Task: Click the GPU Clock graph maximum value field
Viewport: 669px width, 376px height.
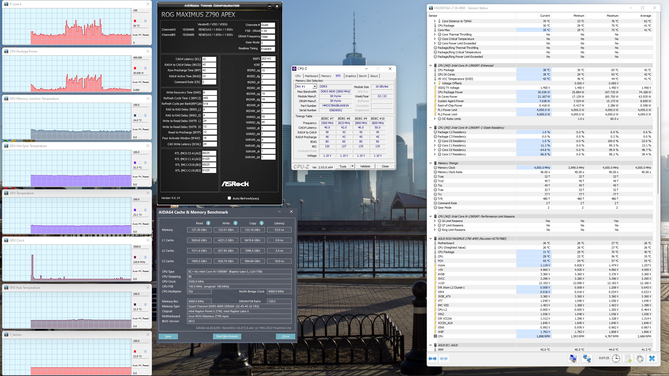Action: click(140, 247)
